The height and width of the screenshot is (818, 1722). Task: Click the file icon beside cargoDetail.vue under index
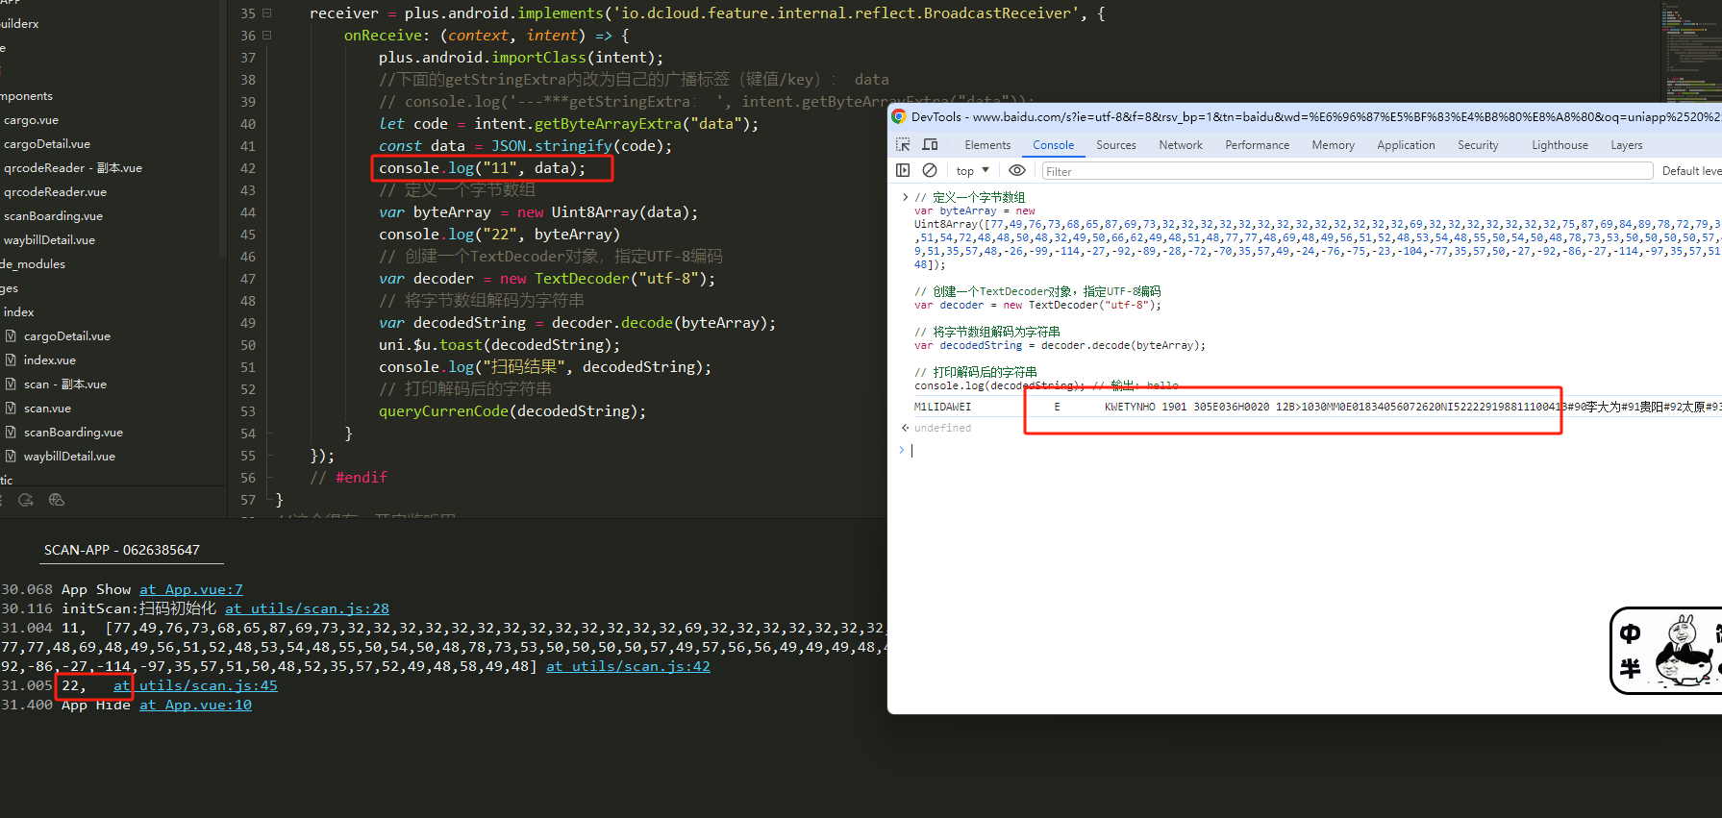(11, 335)
